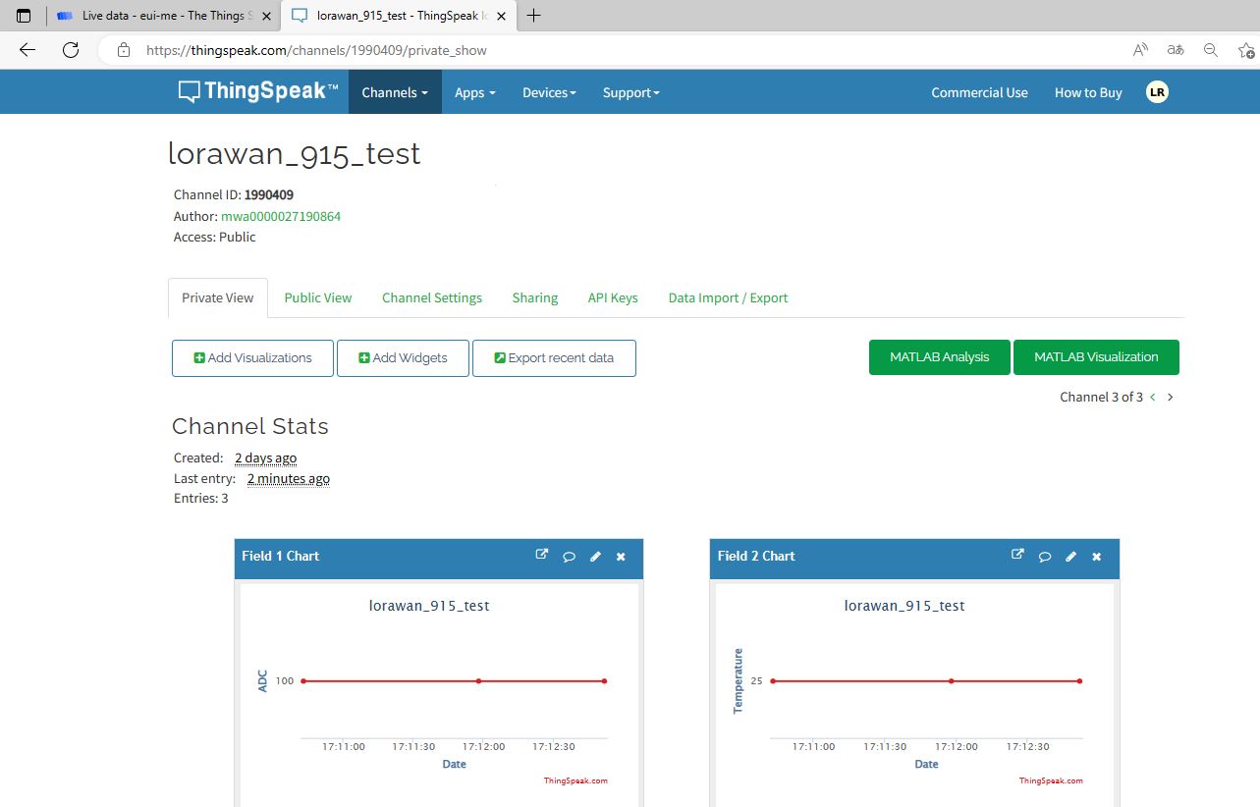Open browser tab actions menu icon
Screen dimensions: 1260x807
[24, 16]
